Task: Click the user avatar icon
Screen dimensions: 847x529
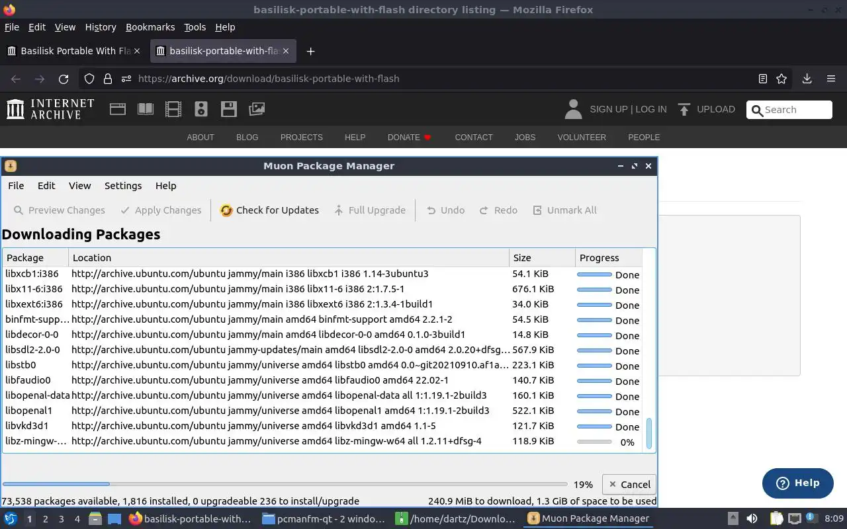Action: tap(574, 109)
